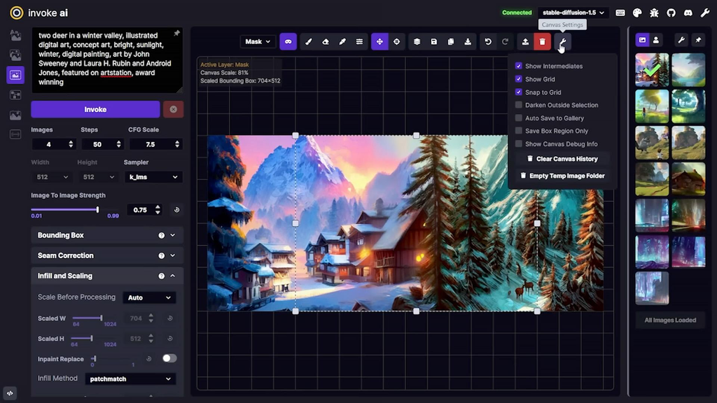This screenshot has width=717, height=403.
Task: Switch to Post Processing tab
Action: pyautogui.click(x=15, y=115)
